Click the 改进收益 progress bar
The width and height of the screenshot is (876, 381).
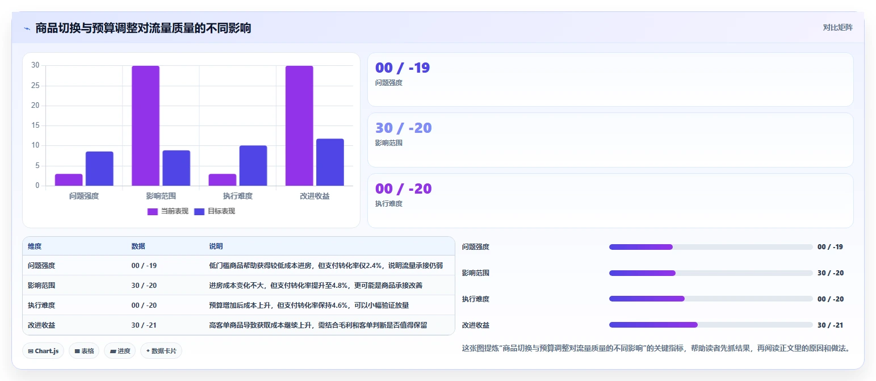point(711,325)
